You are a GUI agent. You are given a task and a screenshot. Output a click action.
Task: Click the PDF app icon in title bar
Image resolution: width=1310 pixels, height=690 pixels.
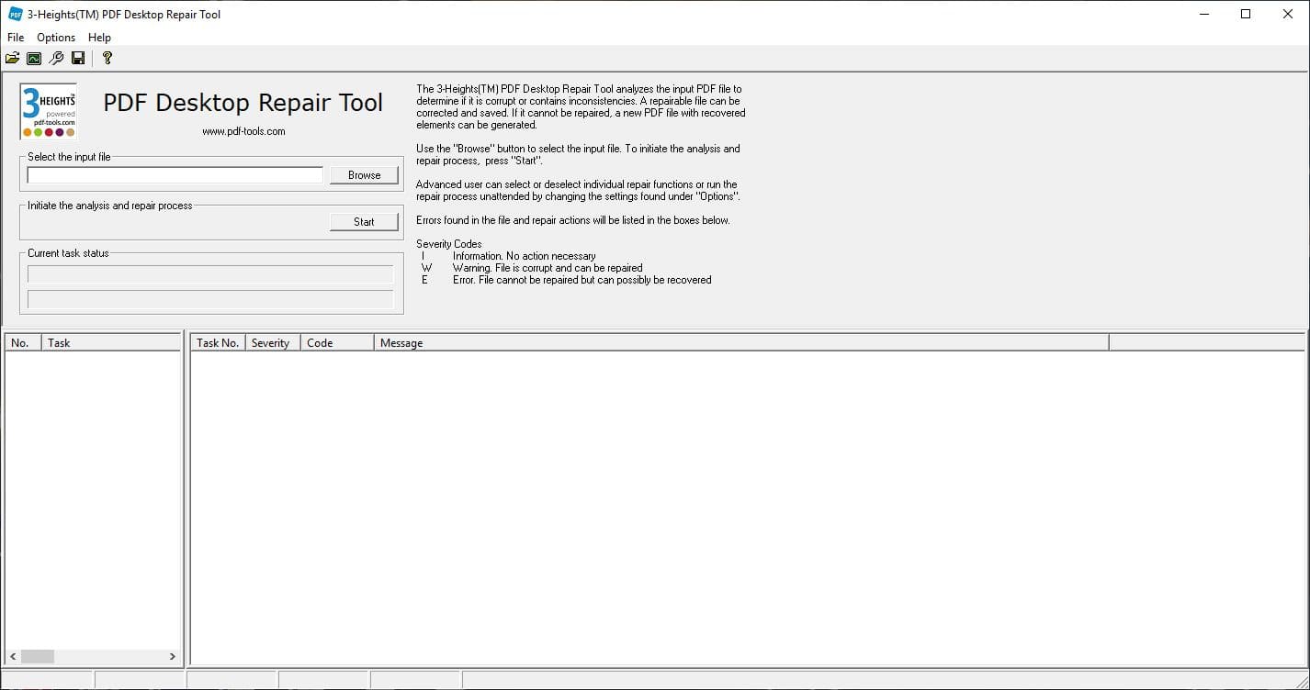pos(15,14)
